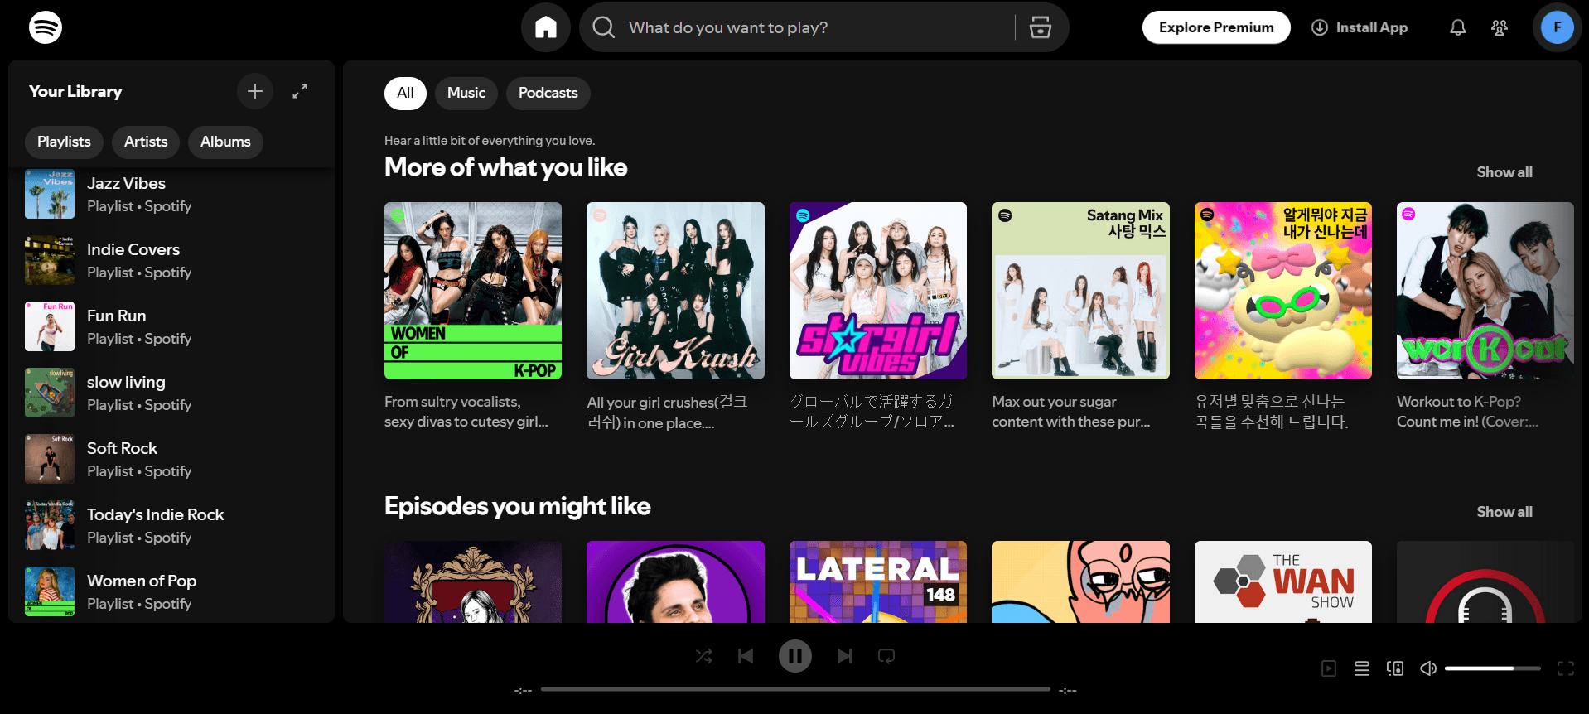Show all for More of what you like
This screenshot has width=1589, height=714.
click(1504, 172)
